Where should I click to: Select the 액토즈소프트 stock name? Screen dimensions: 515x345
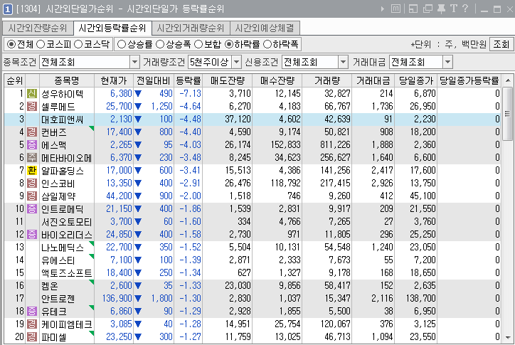click(66, 273)
